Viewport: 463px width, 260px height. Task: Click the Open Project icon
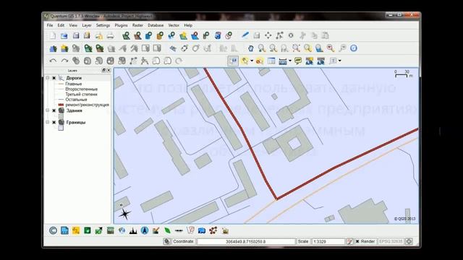[x=64, y=35]
